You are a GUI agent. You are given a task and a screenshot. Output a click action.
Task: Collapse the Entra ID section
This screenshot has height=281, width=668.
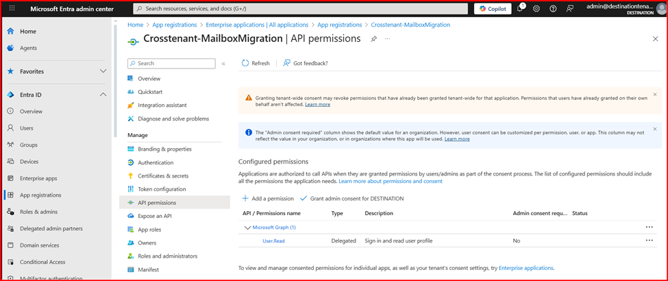pos(103,95)
